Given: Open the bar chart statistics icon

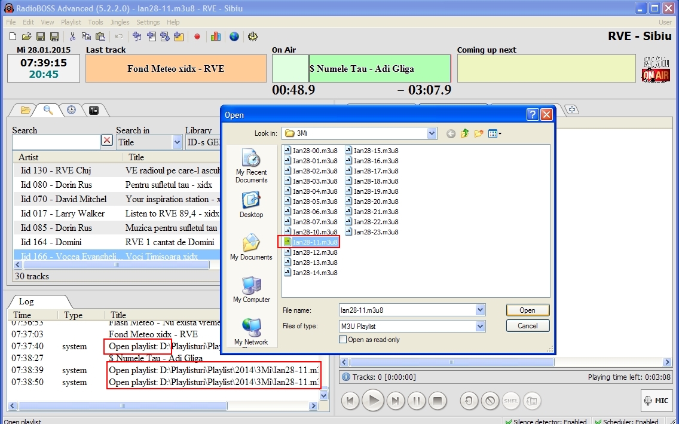Looking at the screenshot, I should pyautogui.click(x=215, y=37).
